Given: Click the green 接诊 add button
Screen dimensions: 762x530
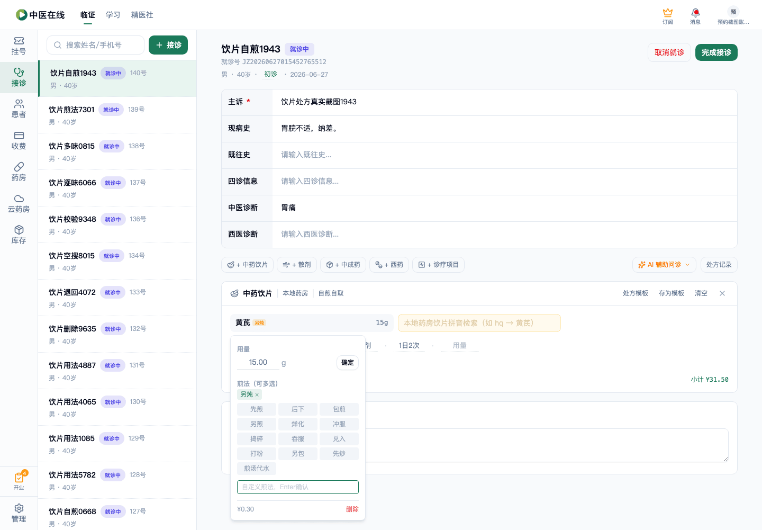Looking at the screenshot, I should pos(168,45).
